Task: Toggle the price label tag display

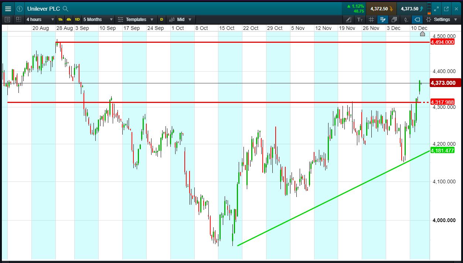Action: pos(417,20)
